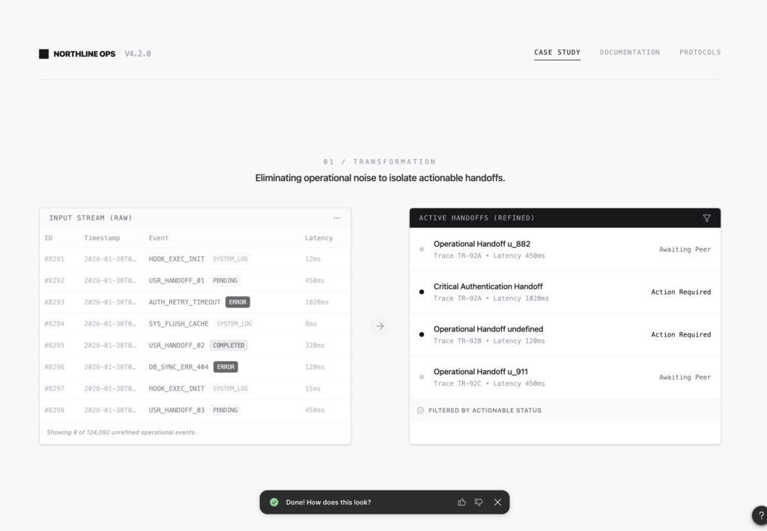Screen dimensions: 767x531
Task: Click the check icon beside Filtered by Actionable Status
Action: (x=420, y=411)
